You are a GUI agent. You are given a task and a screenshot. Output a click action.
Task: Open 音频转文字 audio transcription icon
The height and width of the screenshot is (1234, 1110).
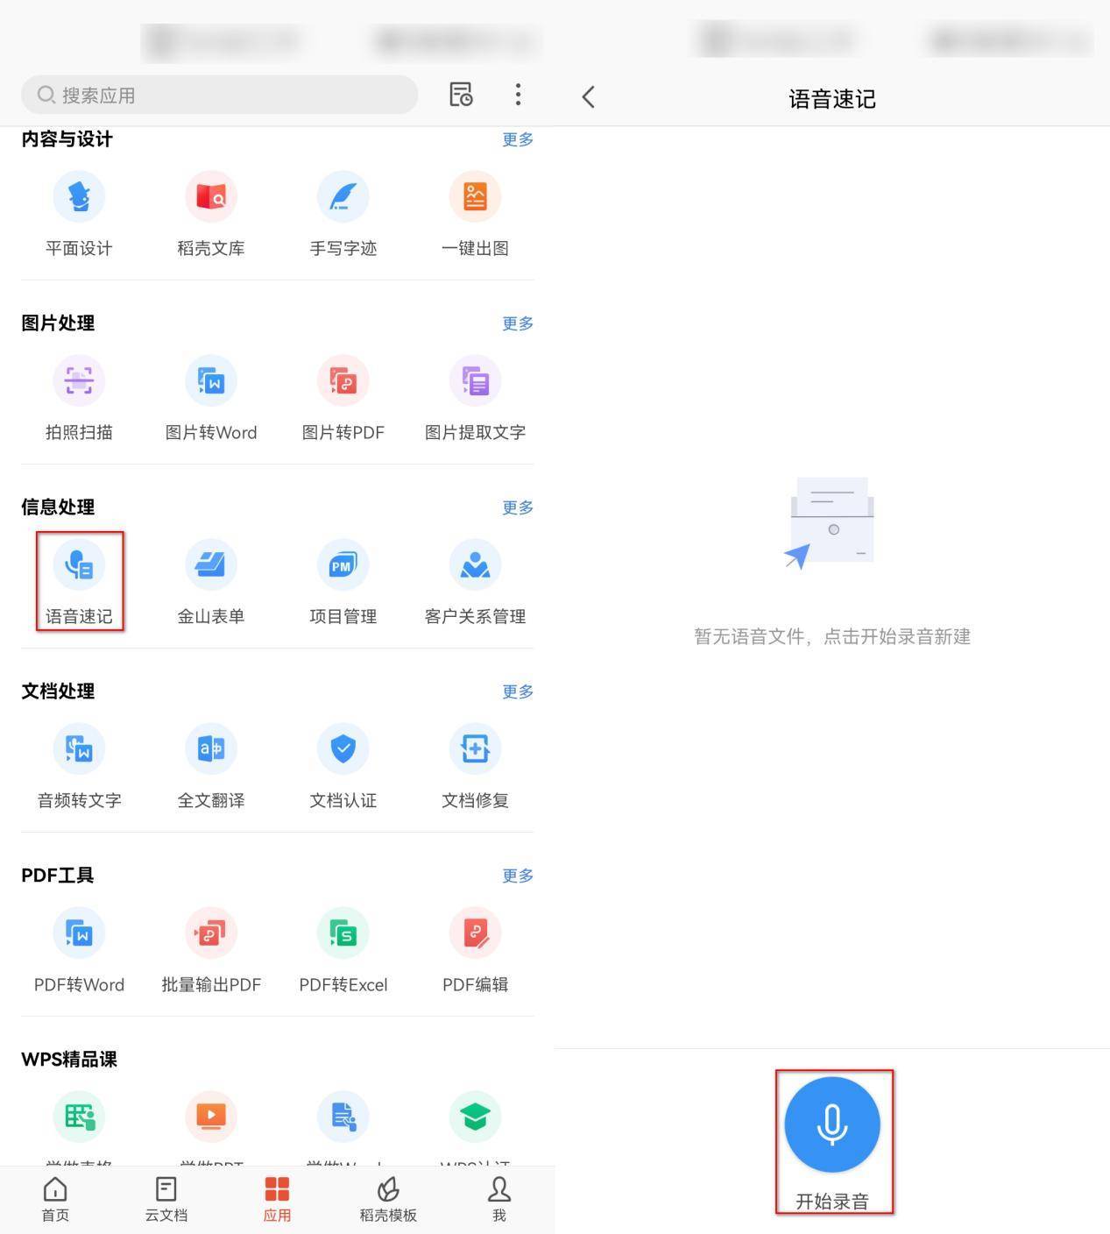click(x=79, y=748)
